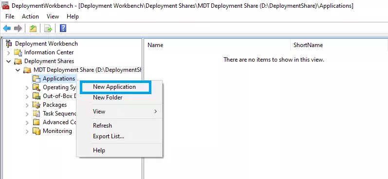Expand the Information Center node
The width and height of the screenshot is (388, 179).
[x=8, y=52]
